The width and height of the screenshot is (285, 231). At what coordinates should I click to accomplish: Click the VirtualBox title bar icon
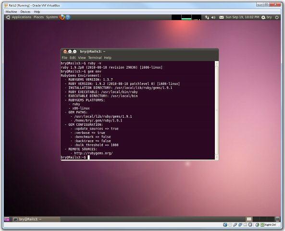(6, 6)
